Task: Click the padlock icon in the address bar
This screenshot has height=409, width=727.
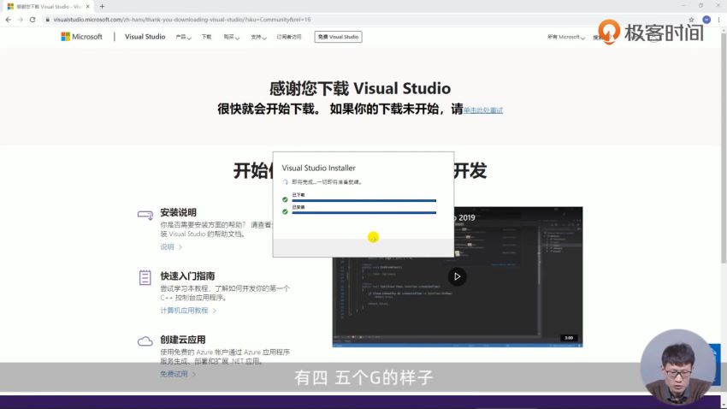Action: coord(47,20)
